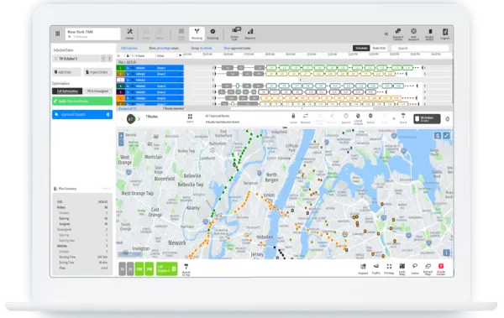Open the Setup tools icon
The image size is (504, 318).
coord(129,34)
